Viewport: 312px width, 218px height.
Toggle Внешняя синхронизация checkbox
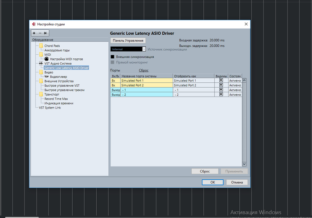[x=112, y=57]
